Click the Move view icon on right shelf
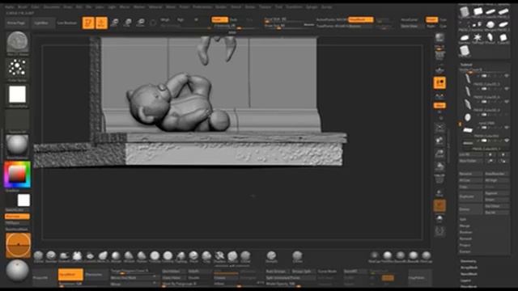 (x=439, y=141)
